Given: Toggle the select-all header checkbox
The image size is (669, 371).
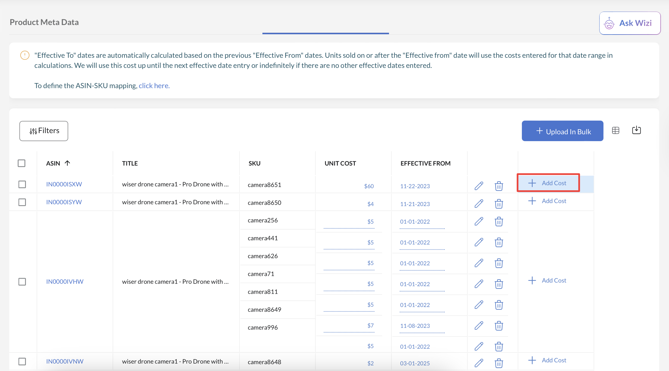Looking at the screenshot, I should (21, 163).
